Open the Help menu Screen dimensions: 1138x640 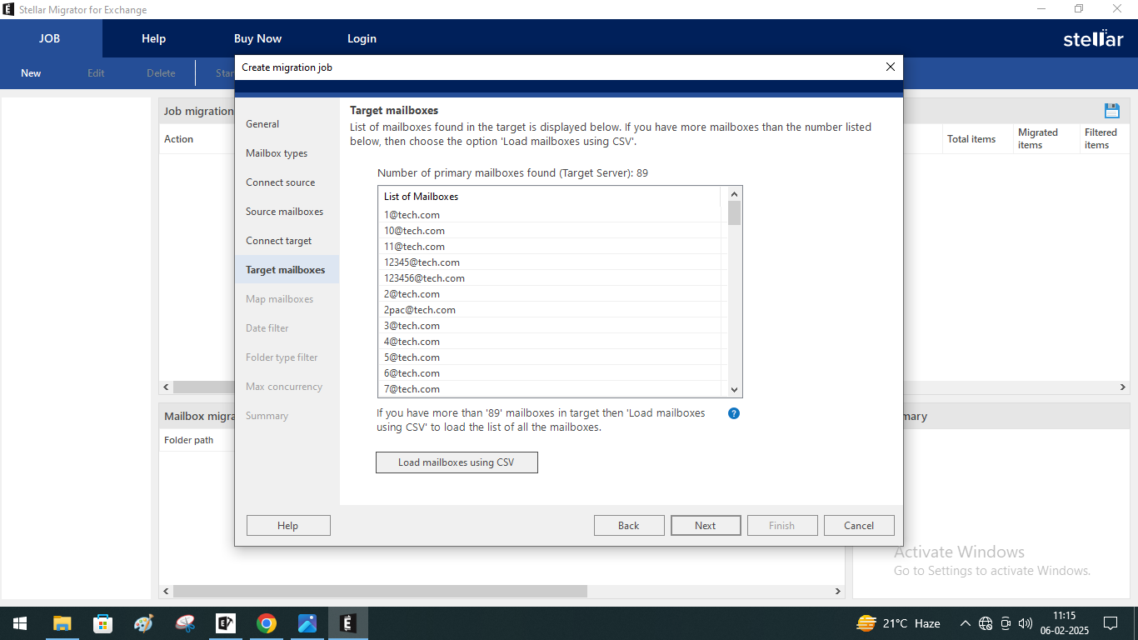pos(154,38)
